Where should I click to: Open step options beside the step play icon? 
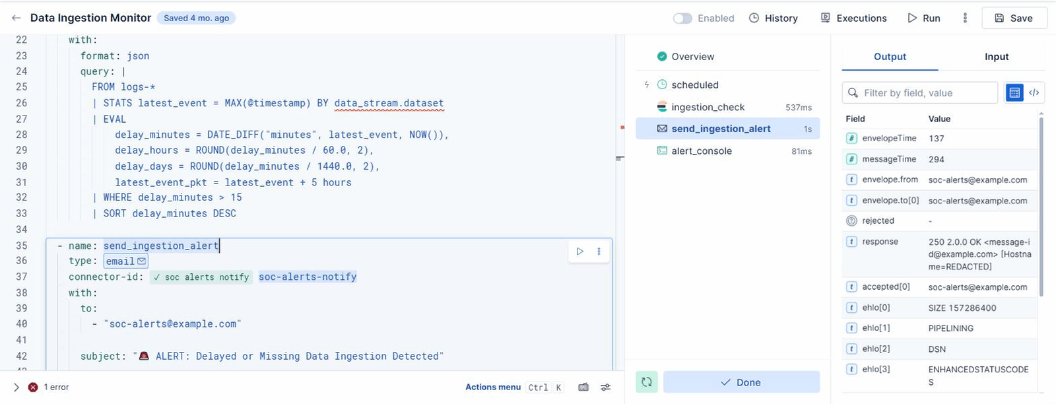tap(599, 252)
